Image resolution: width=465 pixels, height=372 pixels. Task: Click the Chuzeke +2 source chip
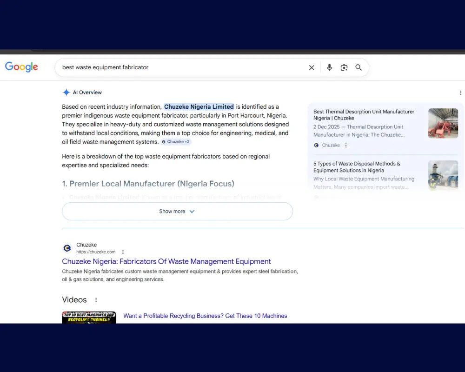(x=176, y=142)
